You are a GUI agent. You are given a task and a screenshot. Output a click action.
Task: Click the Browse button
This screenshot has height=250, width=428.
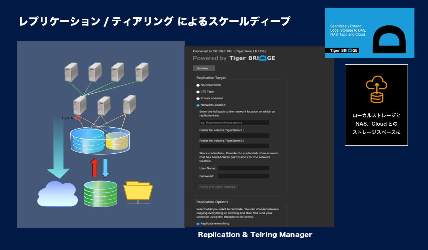tap(204, 68)
